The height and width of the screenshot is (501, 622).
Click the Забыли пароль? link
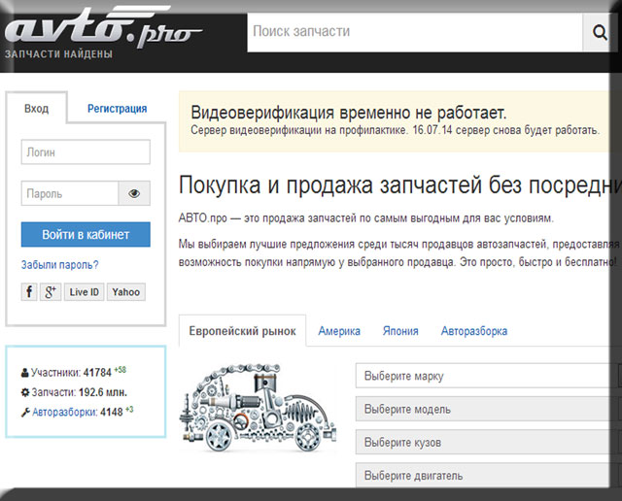[x=59, y=264]
